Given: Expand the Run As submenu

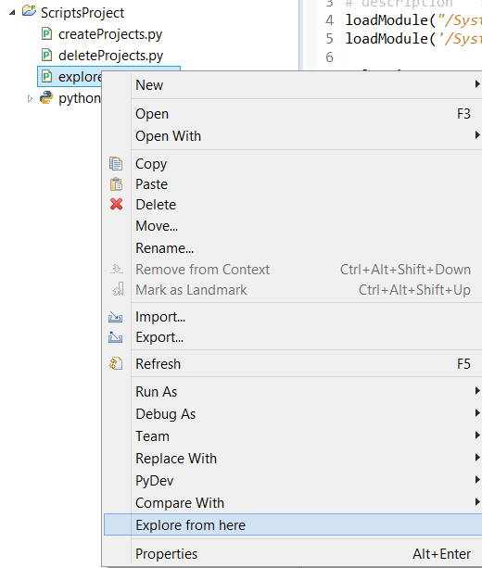Looking at the screenshot, I should [x=477, y=391].
